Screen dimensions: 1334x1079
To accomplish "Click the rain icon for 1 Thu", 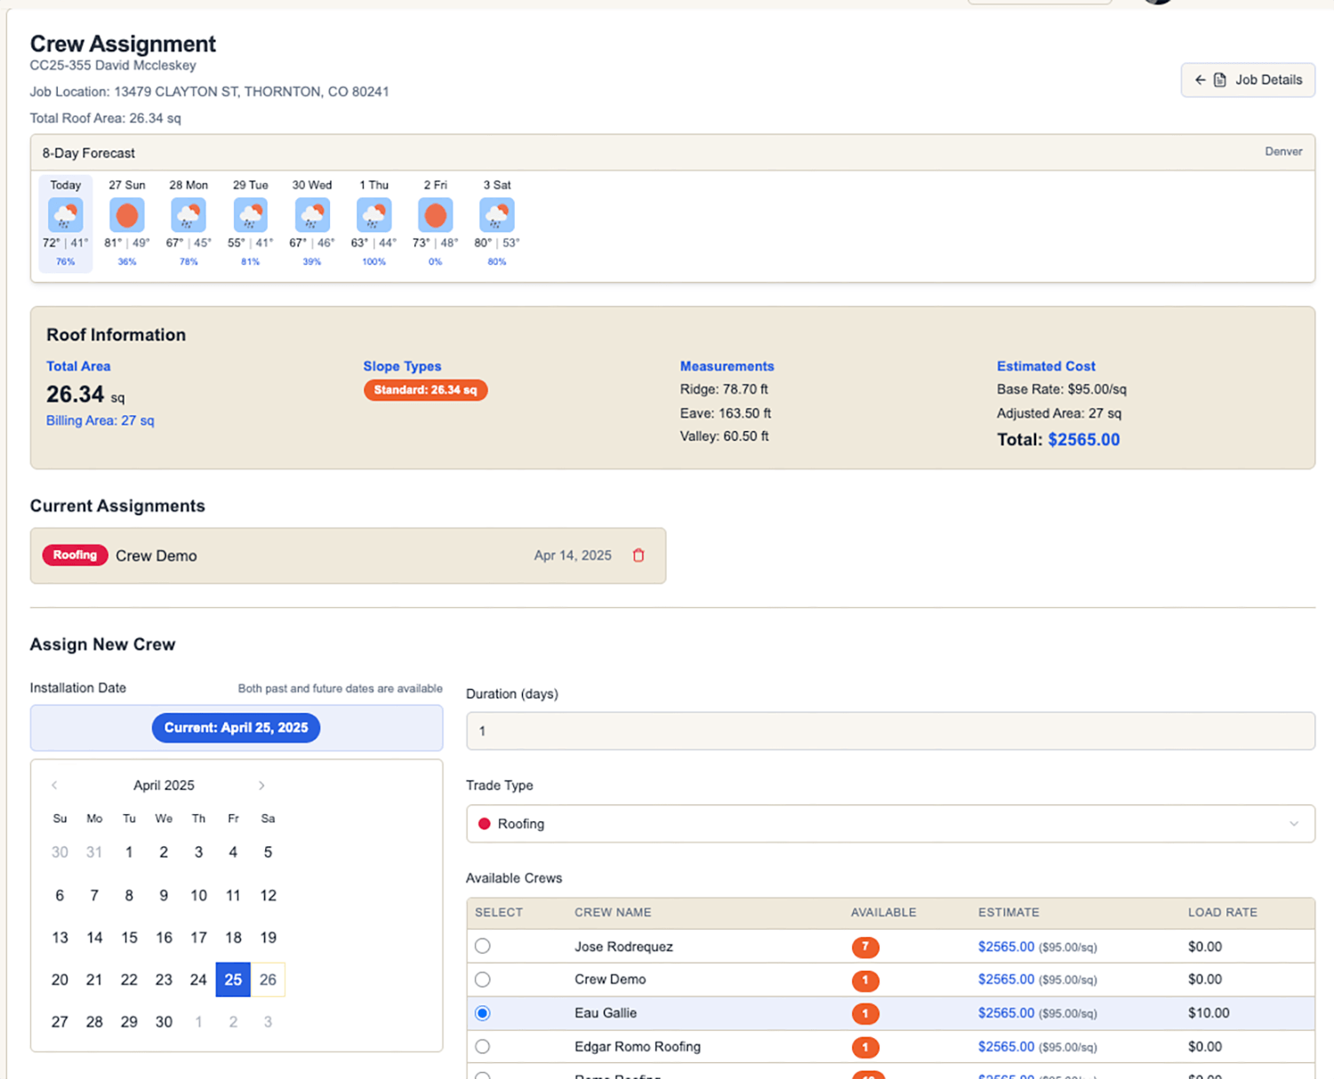I will click(374, 214).
